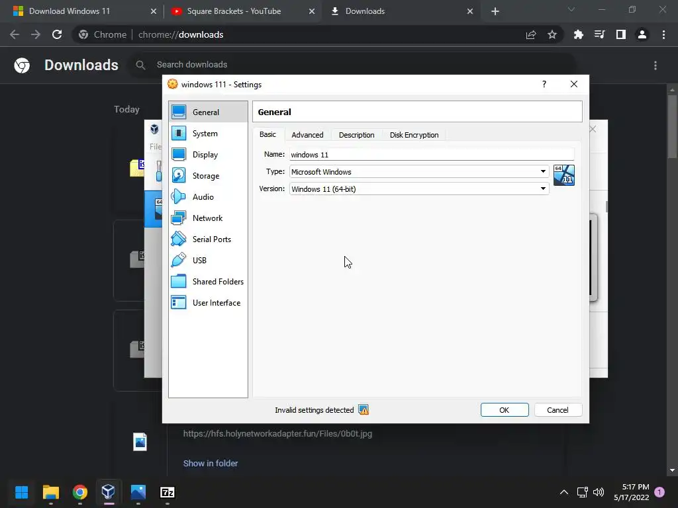Share this page using the share icon

530,34
